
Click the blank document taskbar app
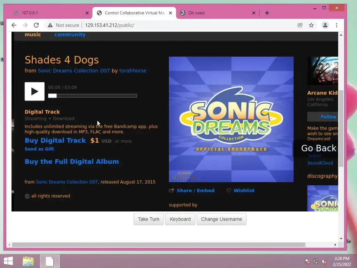pyautogui.click(x=50, y=261)
